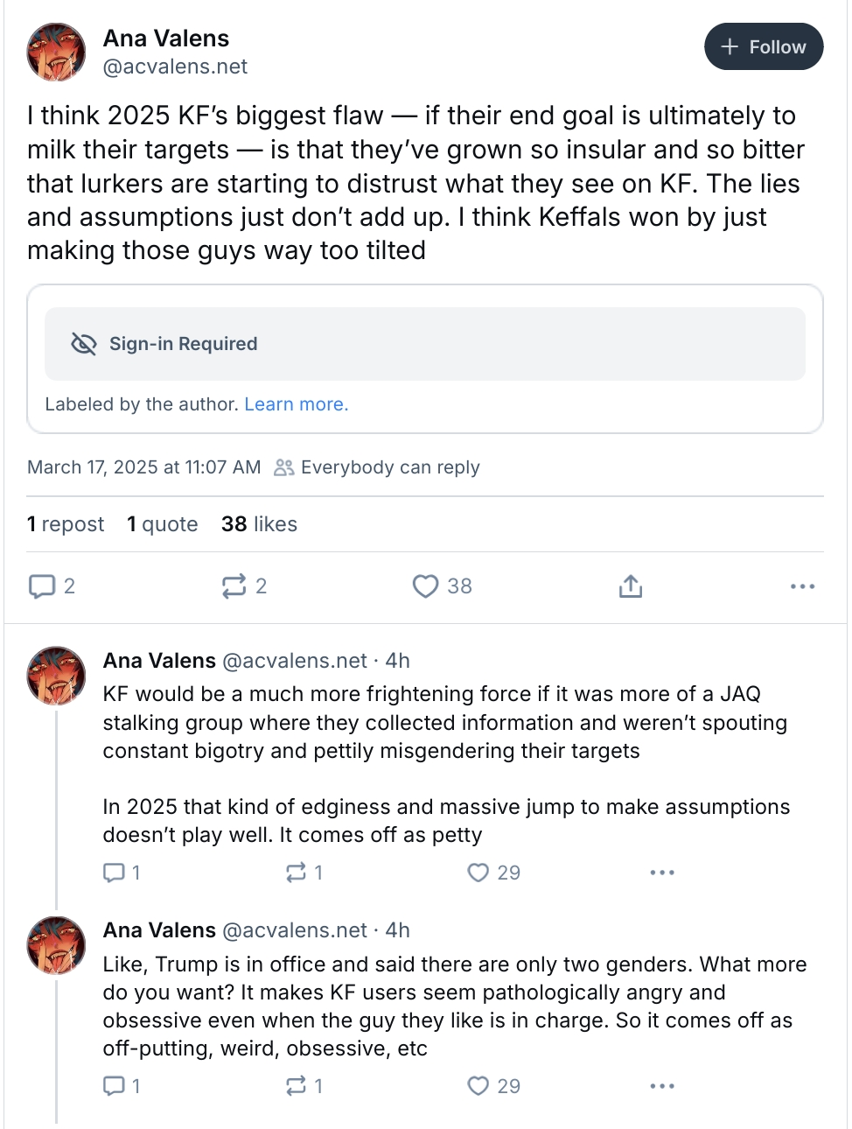This screenshot has height=1129, width=852.
Task: Like the Trump in office reply
Action: pos(478,1086)
